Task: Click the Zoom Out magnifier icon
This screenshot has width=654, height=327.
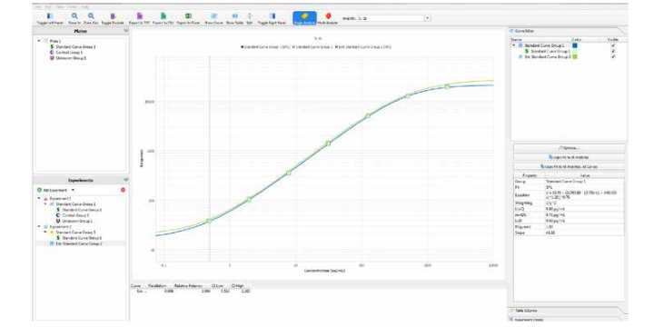Action: point(91,15)
